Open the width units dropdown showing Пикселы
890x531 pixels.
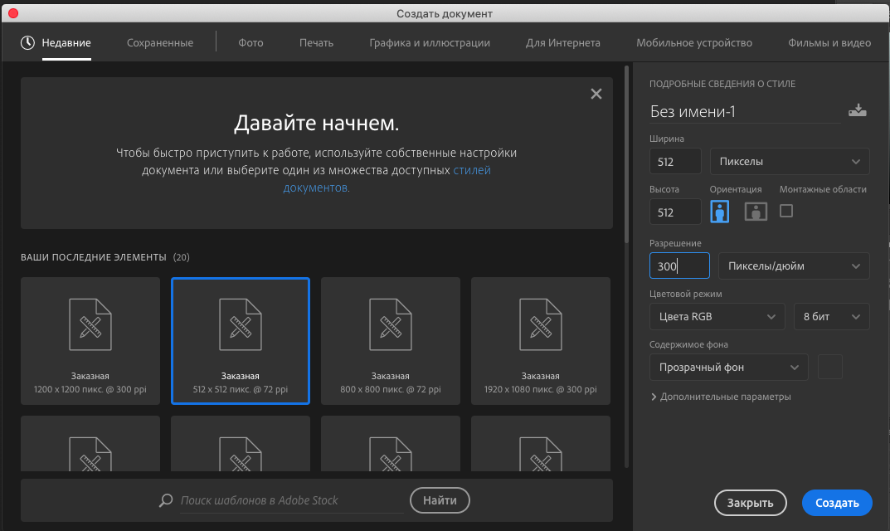tap(789, 161)
